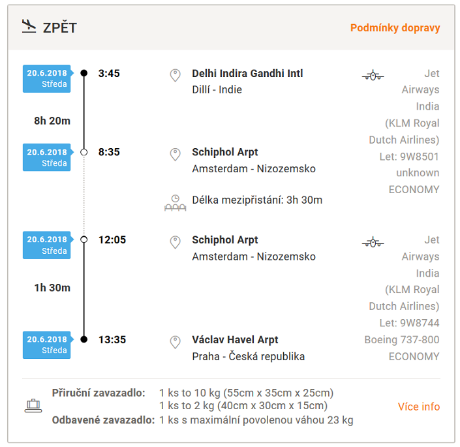
Task: Click location pin beside Schiphol Arpt at 8:35
Action: click(x=175, y=155)
